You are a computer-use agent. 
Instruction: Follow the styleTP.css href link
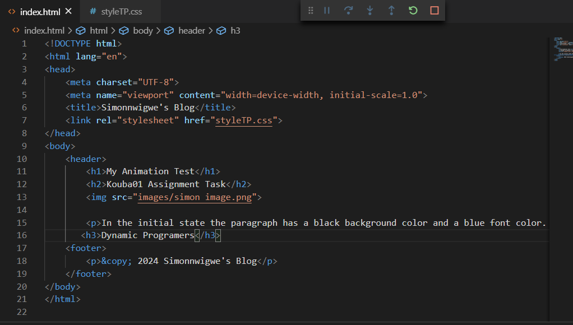tap(244, 120)
